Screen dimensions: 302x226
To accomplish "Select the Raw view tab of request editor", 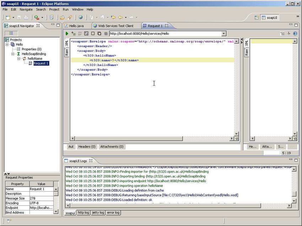I will 67,52.
